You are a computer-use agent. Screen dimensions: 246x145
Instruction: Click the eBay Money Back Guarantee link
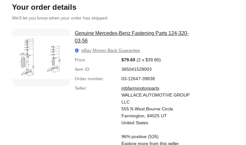[110, 50]
